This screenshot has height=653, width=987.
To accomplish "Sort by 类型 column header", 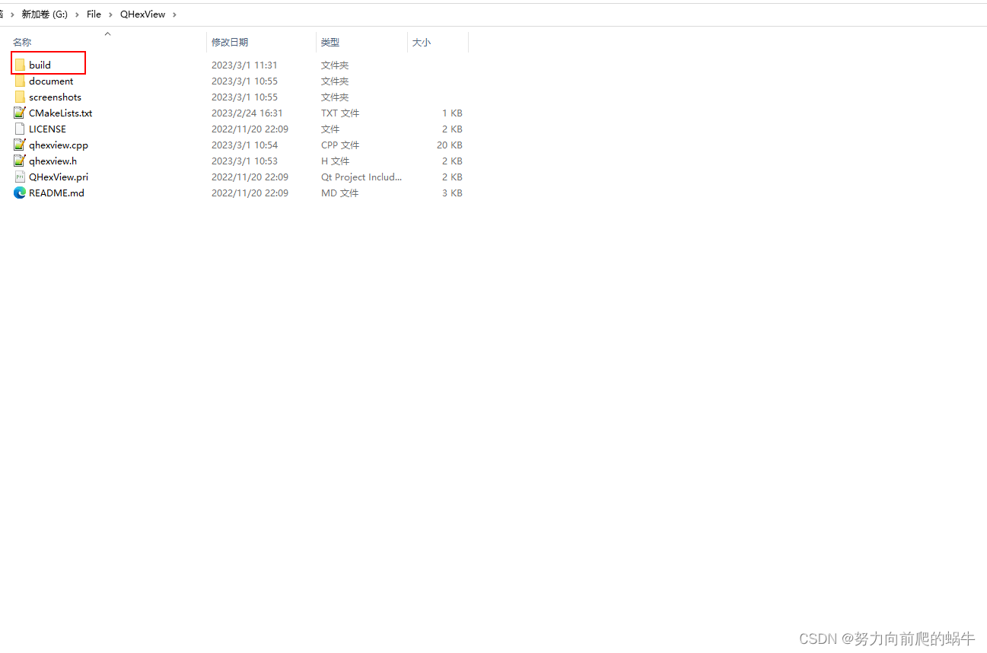I will (330, 42).
